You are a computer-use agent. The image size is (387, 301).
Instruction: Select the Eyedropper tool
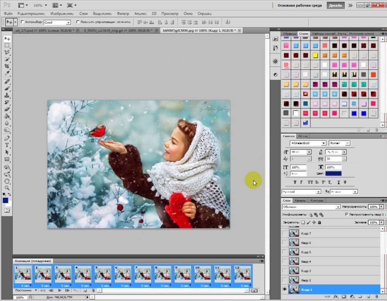[7, 73]
